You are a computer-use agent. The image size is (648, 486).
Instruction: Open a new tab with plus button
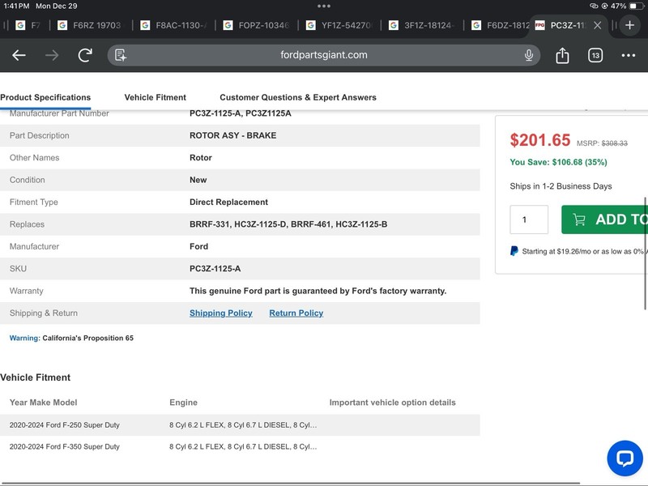630,25
